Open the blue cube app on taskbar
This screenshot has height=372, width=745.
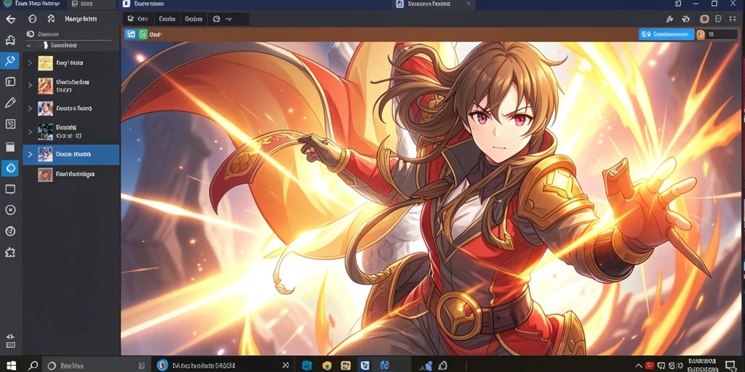click(x=308, y=365)
